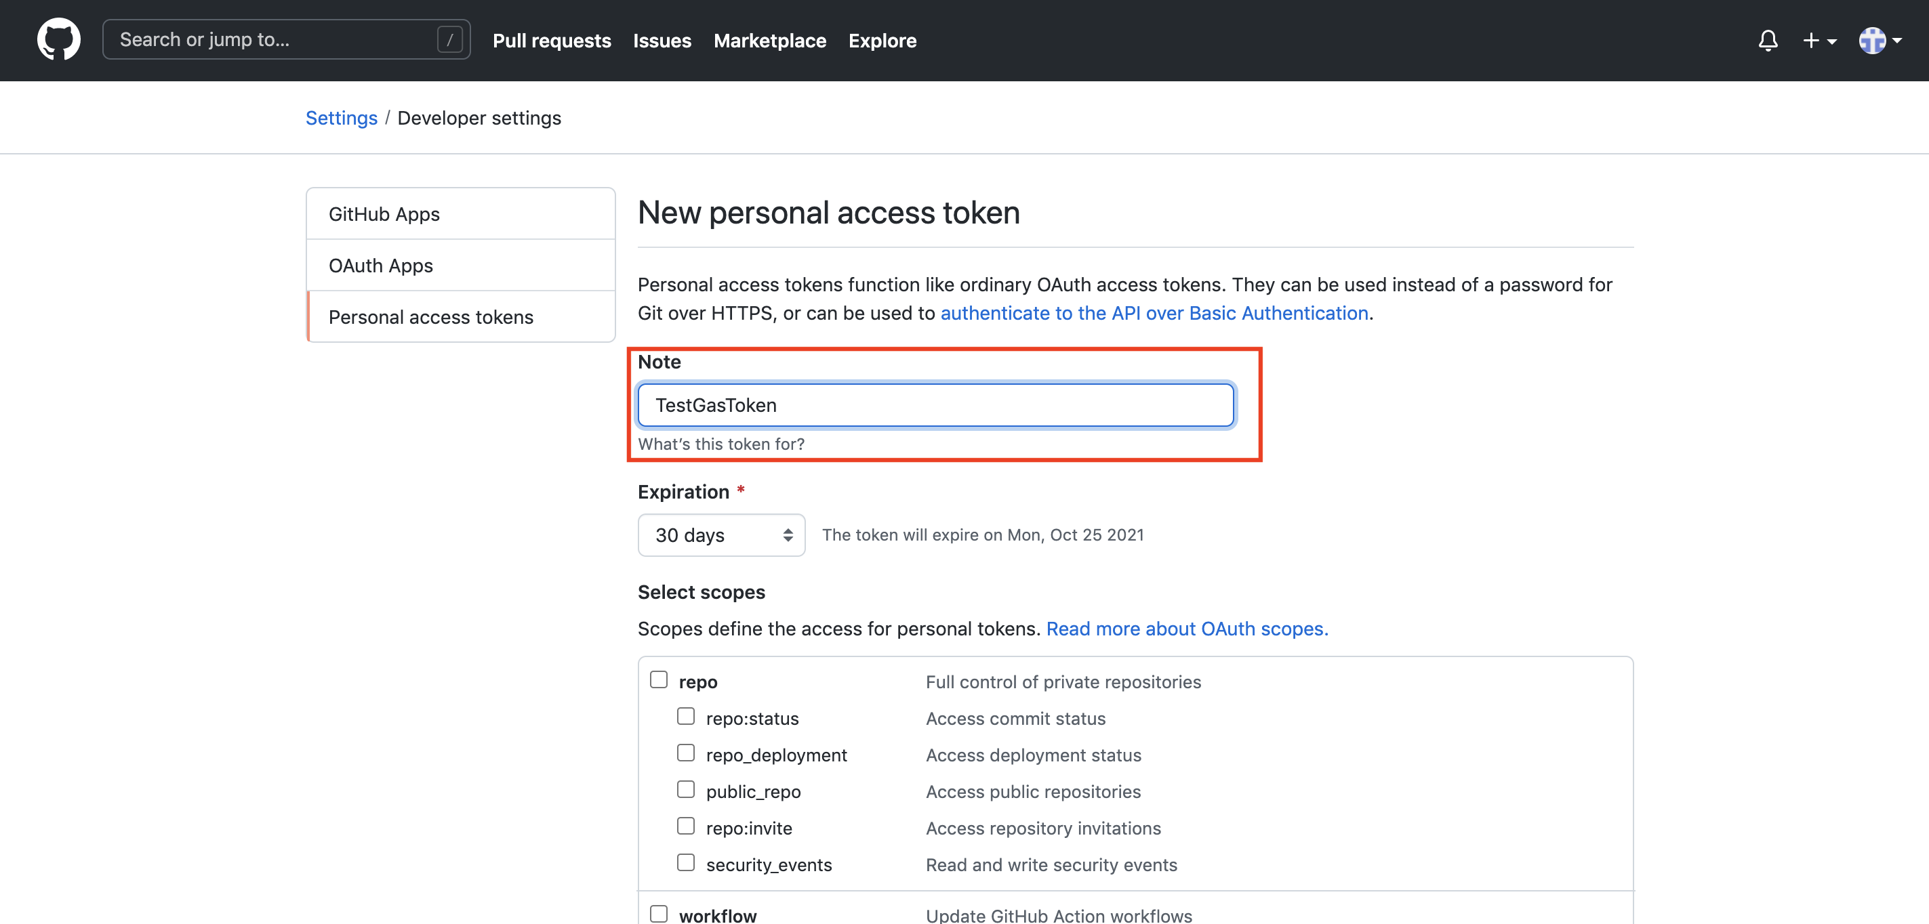Open the user avatar menu
This screenshot has height=924, width=1929.
[x=1880, y=41]
